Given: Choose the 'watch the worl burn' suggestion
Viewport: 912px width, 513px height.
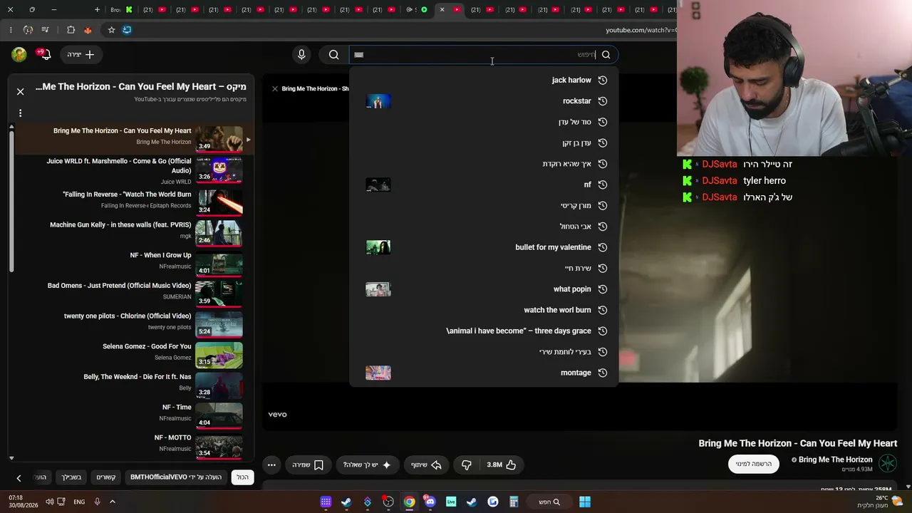Looking at the screenshot, I should pos(484,310).
